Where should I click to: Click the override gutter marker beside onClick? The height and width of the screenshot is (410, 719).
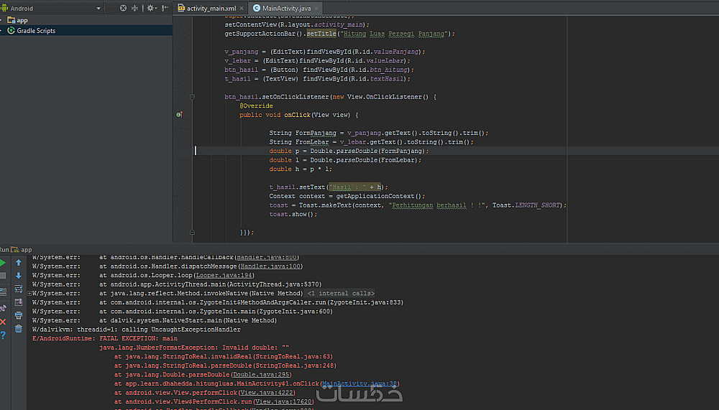pos(179,115)
